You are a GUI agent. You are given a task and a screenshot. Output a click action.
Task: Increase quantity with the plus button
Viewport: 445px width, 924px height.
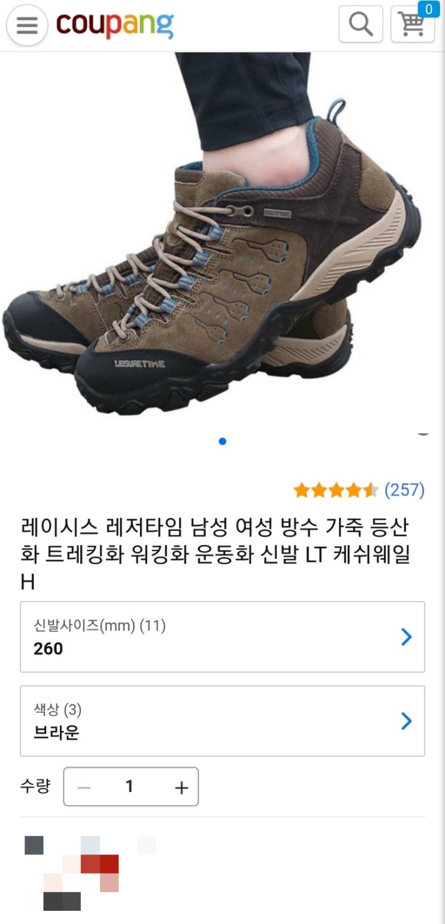click(181, 787)
